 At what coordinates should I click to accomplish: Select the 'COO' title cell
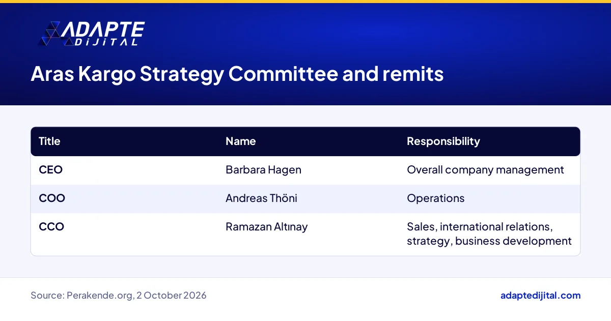click(52, 198)
